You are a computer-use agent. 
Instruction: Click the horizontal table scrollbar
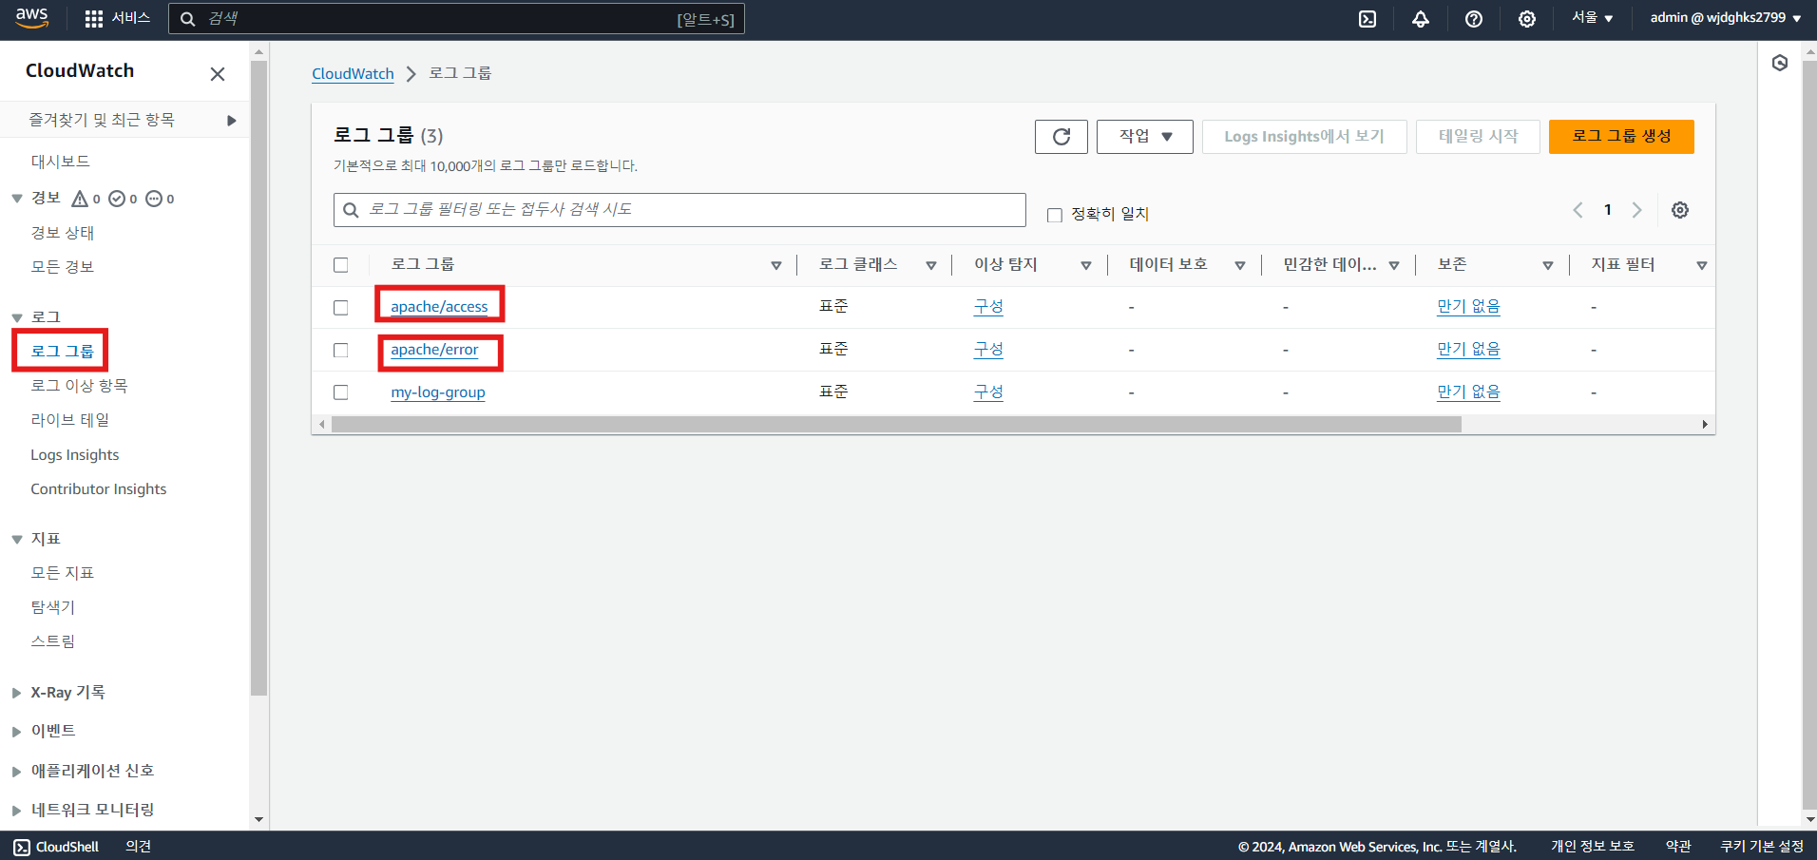click(896, 425)
